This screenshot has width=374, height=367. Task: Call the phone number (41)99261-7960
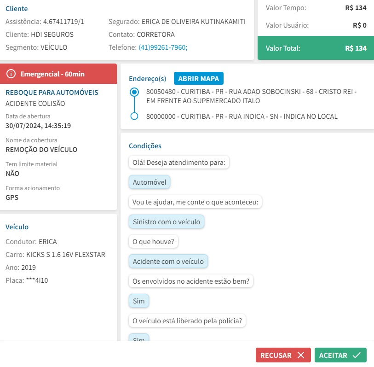(x=163, y=47)
